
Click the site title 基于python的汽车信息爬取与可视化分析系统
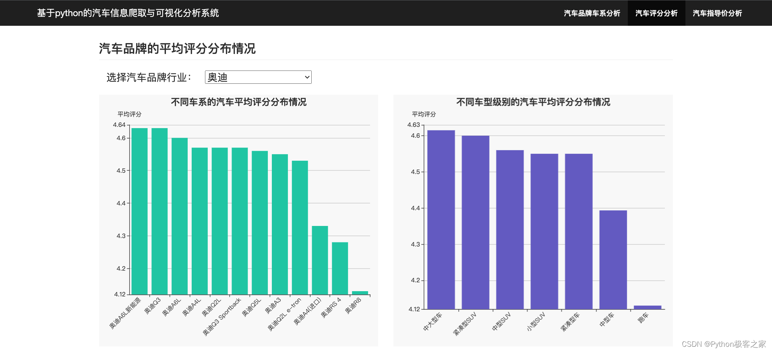(x=128, y=13)
